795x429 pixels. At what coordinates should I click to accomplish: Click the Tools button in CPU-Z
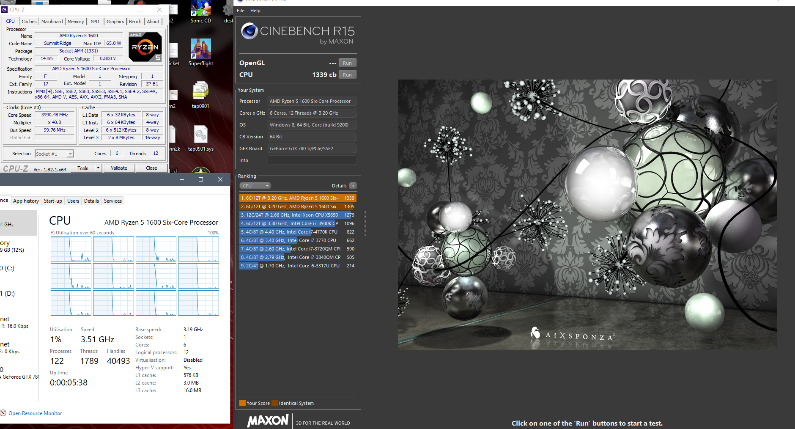point(83,168)
